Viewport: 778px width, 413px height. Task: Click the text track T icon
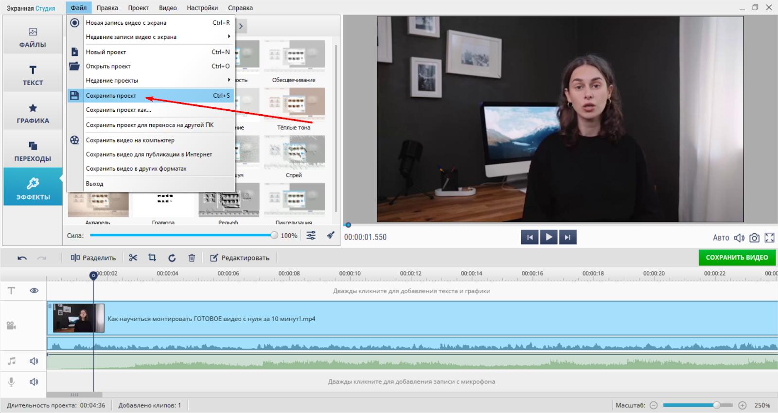pos(11,291)
